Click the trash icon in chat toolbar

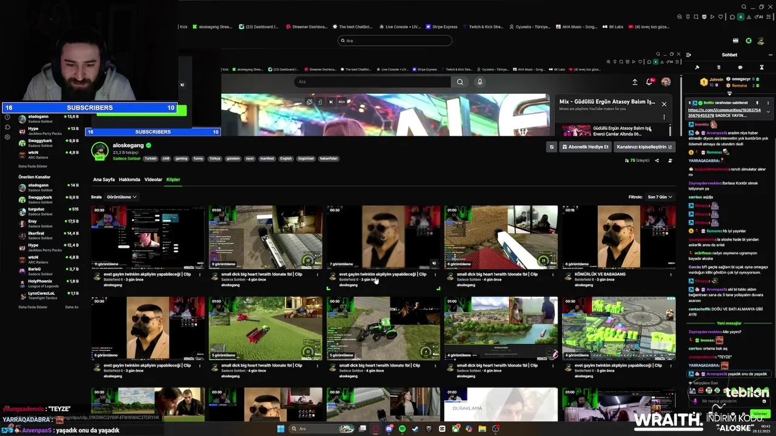tap(719, 67)
